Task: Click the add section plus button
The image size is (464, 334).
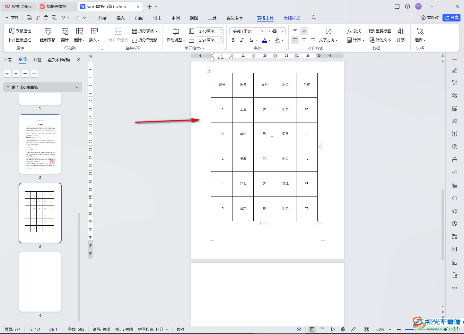Action: point(25,74)
